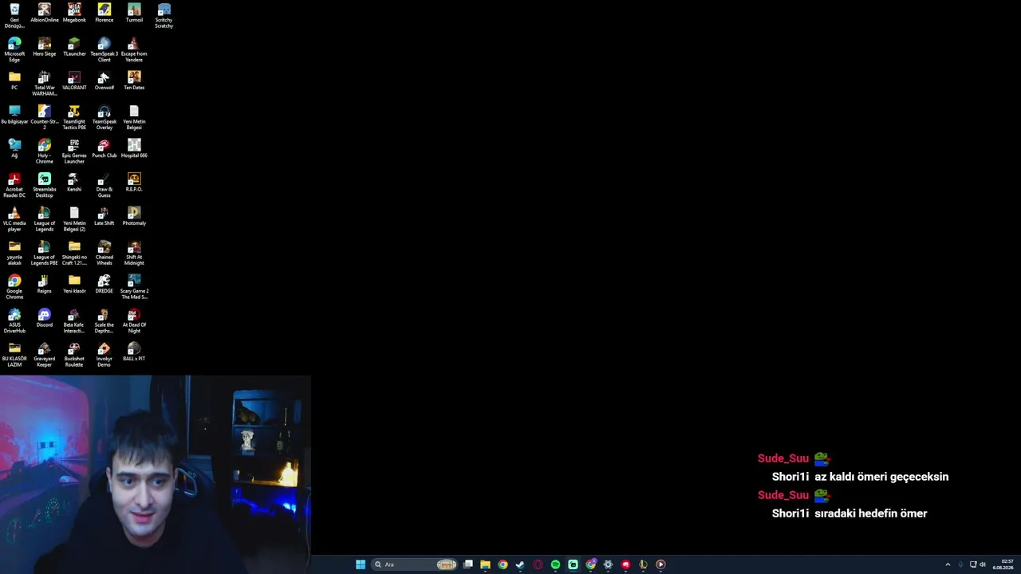The image size is (1021, 574).
Task: Select the Turmoil desktop icon
Action: coord(134,13)
